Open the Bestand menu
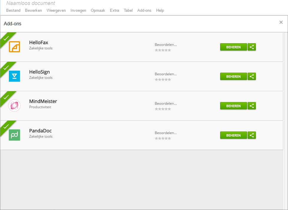The height and width of the screenshot is (210, 288). 13,11
